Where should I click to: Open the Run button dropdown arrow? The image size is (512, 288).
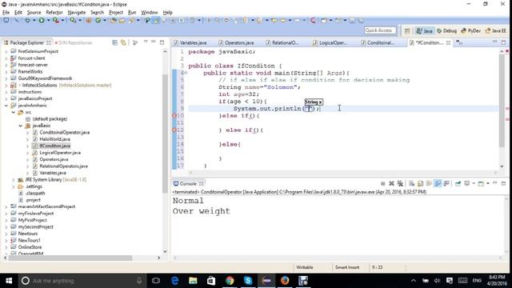tap(48, 21)
